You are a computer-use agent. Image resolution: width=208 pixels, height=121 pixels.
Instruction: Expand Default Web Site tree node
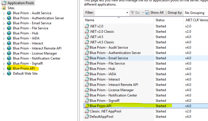(4, 74)
